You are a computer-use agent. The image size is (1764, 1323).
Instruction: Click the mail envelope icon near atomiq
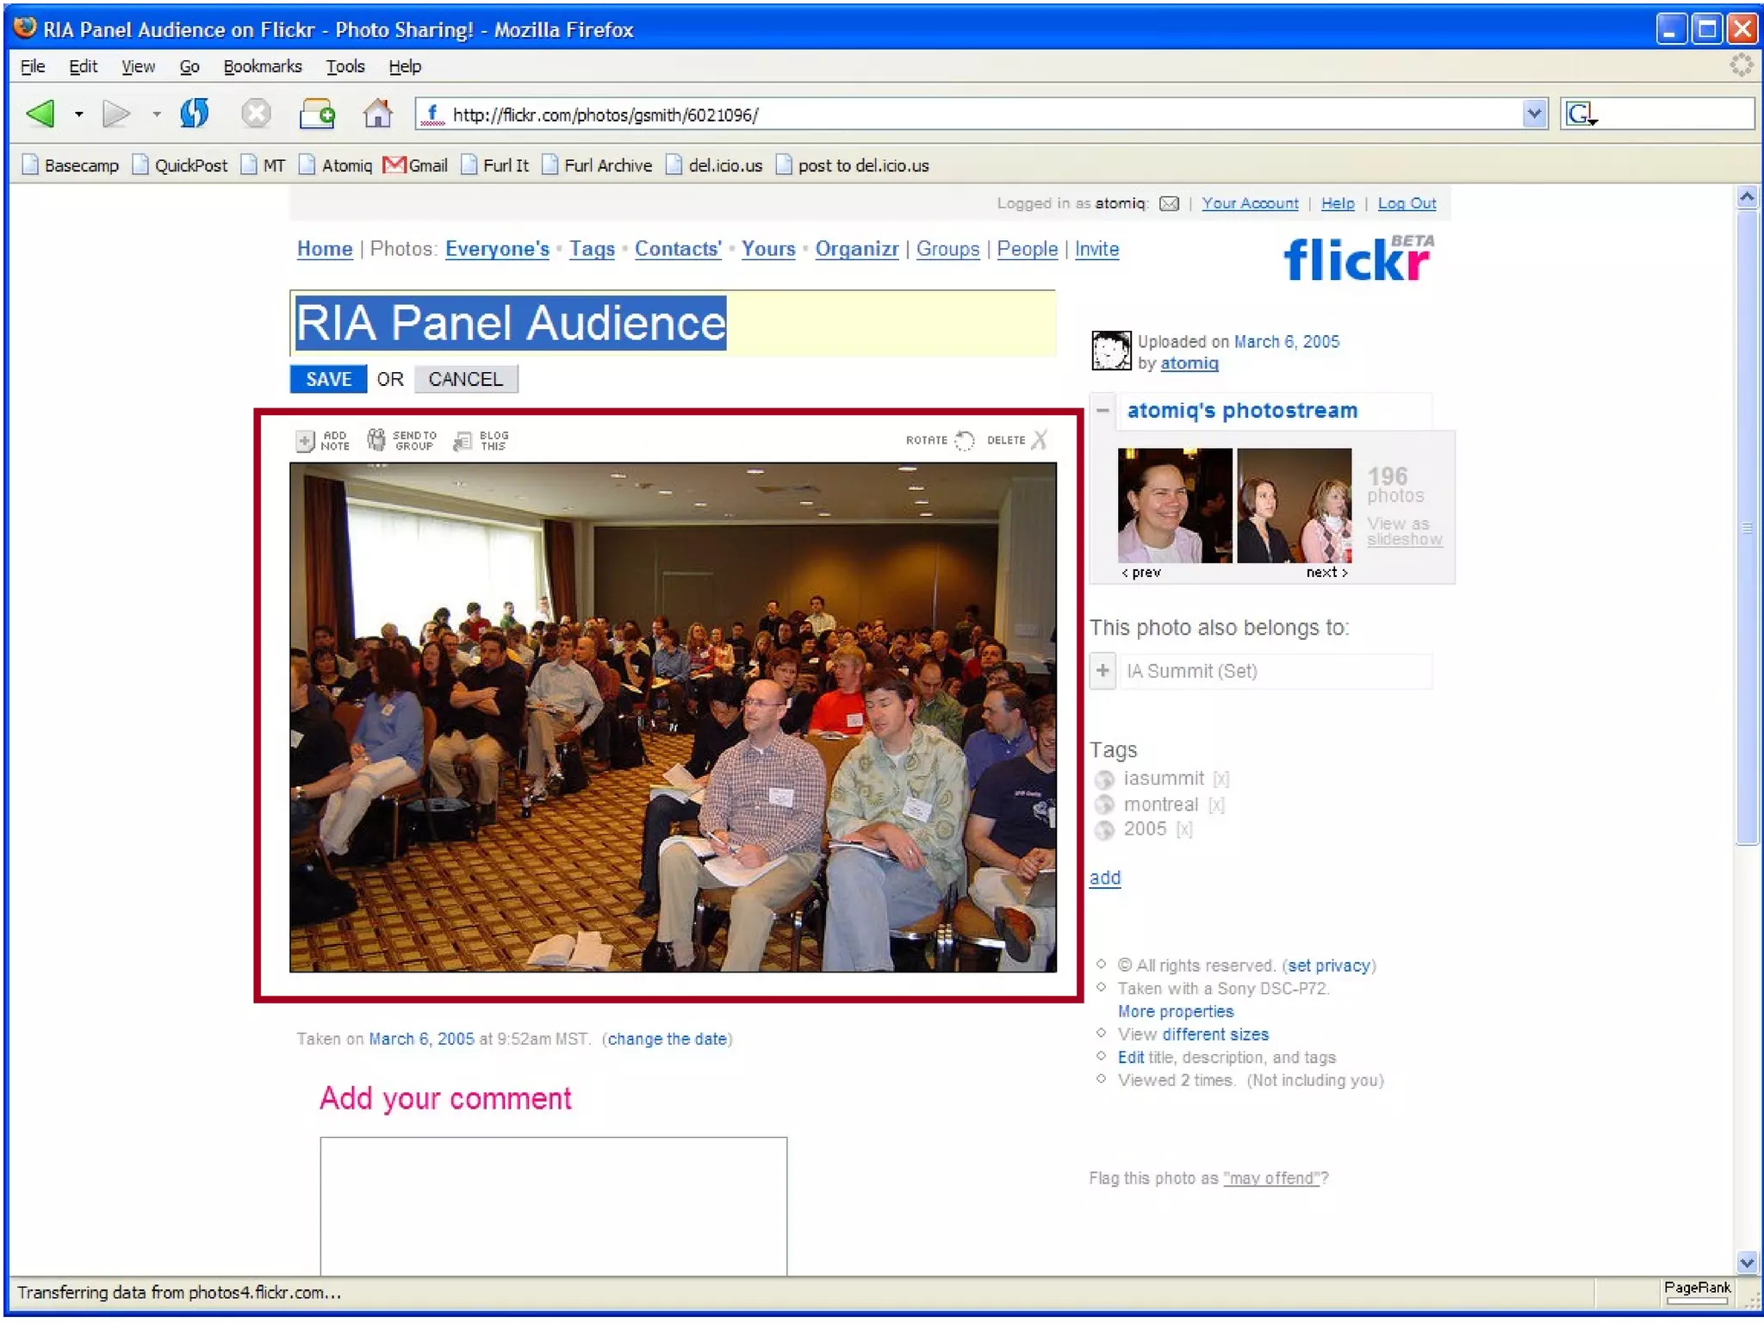pos(1169,204)
